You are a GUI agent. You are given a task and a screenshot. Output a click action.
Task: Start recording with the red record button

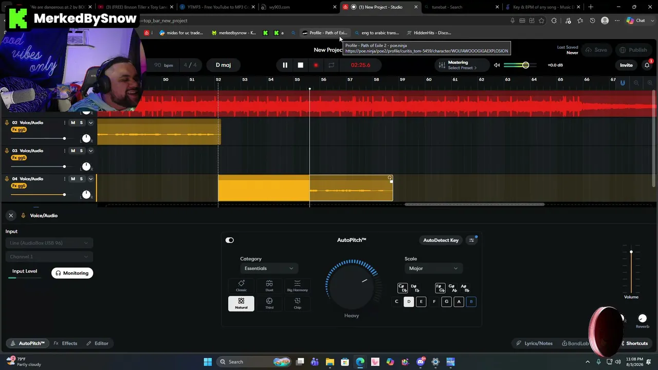[x=316, y=65]
